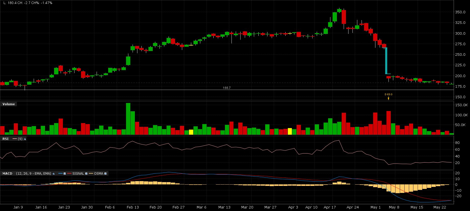
Task: Click the Mar 6 date axis label
Action: point(202,207)
